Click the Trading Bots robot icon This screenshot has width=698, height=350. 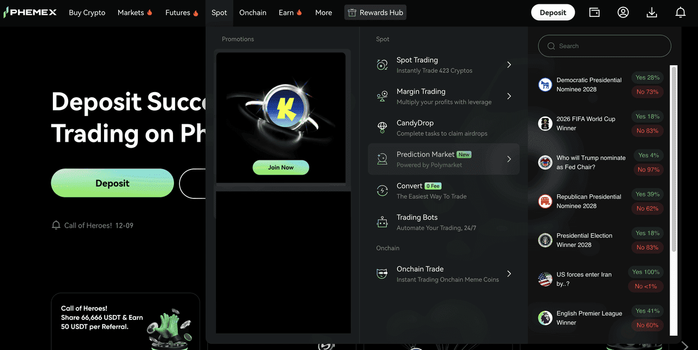tap(382, 222)
